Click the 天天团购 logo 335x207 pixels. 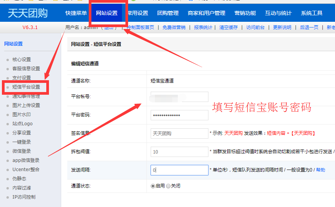point(28,13)
